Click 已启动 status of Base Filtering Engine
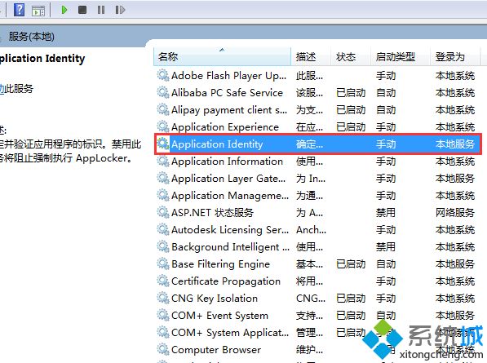 (x=351, y=264)
